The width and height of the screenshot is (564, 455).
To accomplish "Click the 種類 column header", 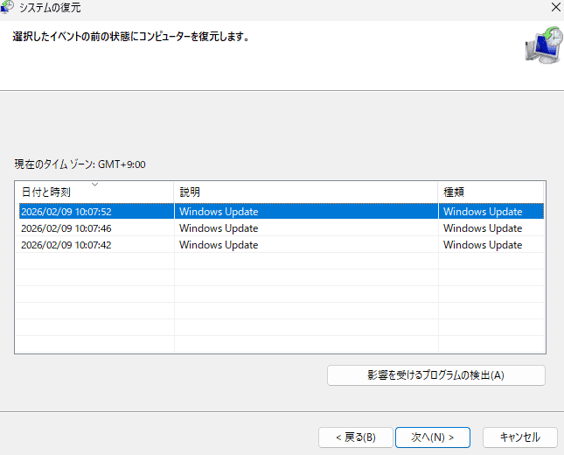I will coord(491,192).
